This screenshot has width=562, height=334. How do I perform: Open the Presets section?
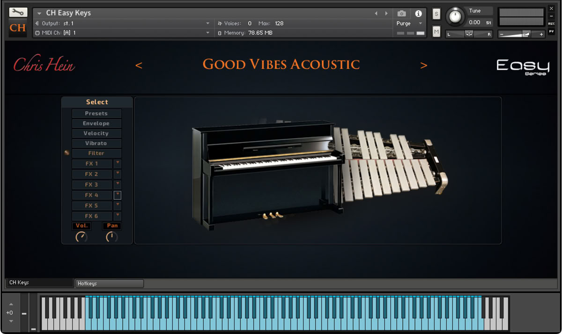tap(96, 114)
